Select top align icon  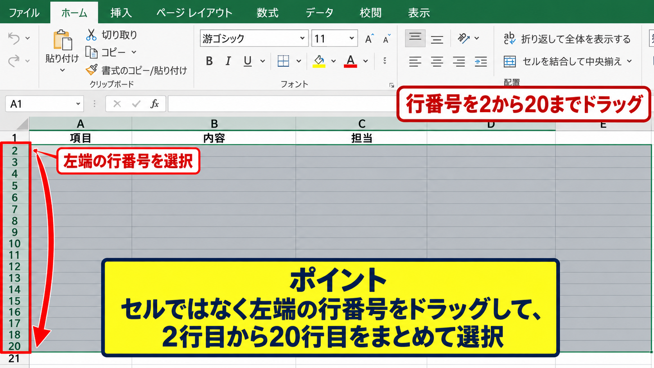pyautogui.click(x=415, y=38)
